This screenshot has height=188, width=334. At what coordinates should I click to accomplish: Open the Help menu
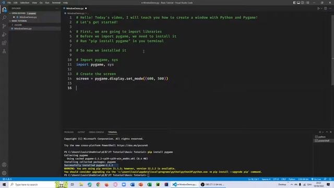click(65, 3)
